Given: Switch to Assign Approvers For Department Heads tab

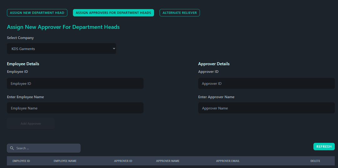Looking at the screenshot, I should point(113,13).
